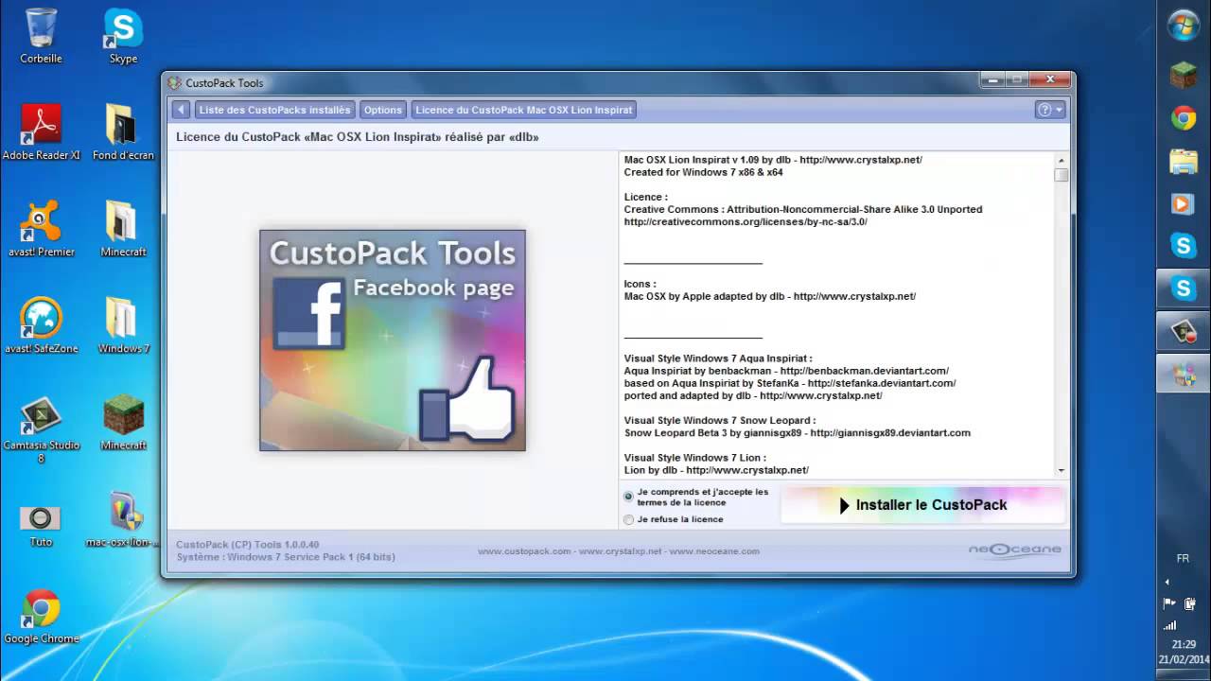Click the Minecraft block taskbar icon
The width and height of the screenshot is (1211, 681).
pos(1184,76)
